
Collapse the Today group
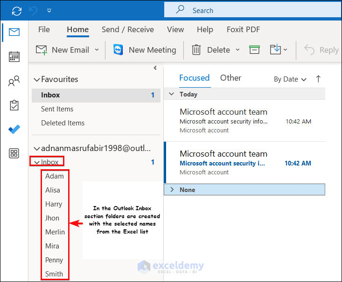(x=172, y=94)
